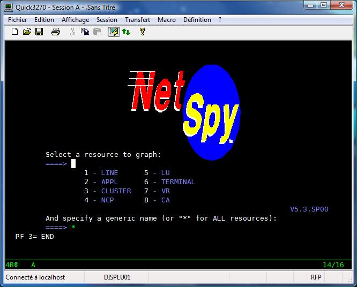Toggle the Connect lightning screen icon

coord(114,32)
